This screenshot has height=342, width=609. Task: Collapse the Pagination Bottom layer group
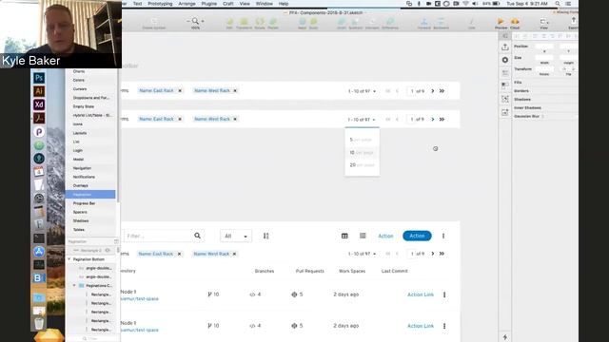[69, 259]
